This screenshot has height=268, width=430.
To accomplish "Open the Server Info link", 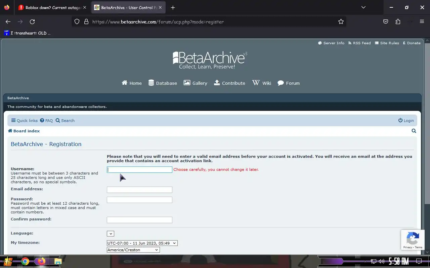I will 331,43.
